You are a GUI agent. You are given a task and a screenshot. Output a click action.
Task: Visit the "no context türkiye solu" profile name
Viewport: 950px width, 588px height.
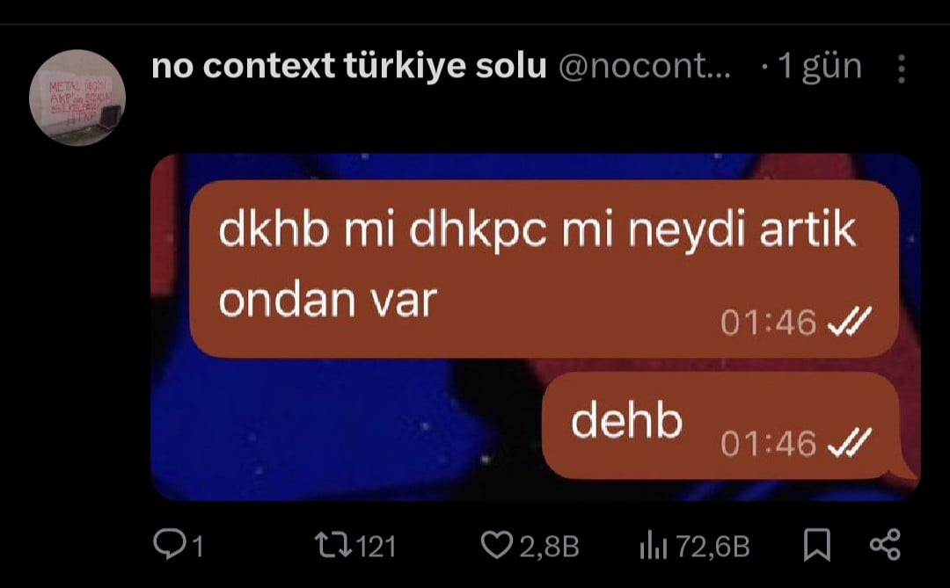(349, 66)
